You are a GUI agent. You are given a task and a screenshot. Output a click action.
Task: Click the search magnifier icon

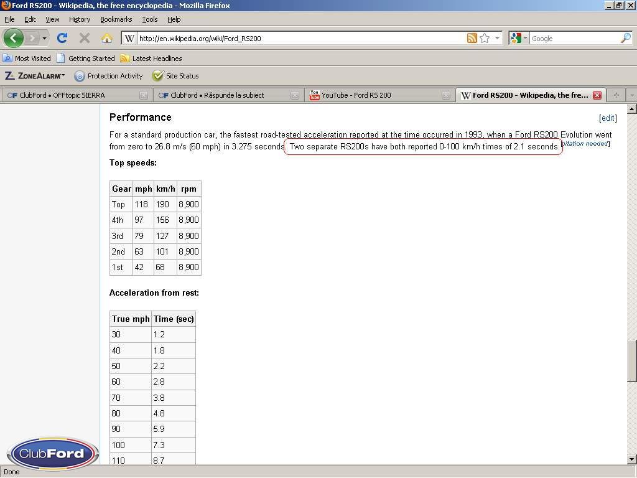pos(625,38)
